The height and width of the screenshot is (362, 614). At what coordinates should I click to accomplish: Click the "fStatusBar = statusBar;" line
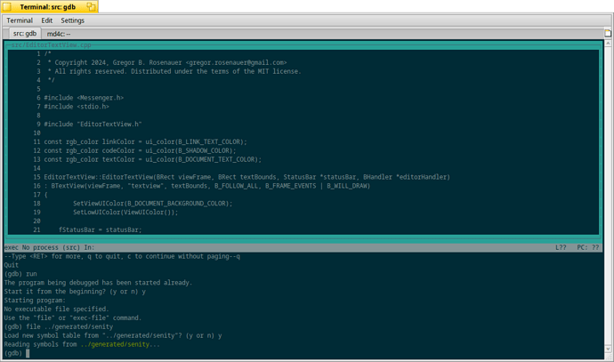point(101,229)
